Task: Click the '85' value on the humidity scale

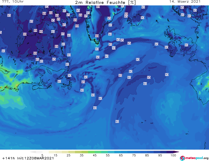Action: 147,155
